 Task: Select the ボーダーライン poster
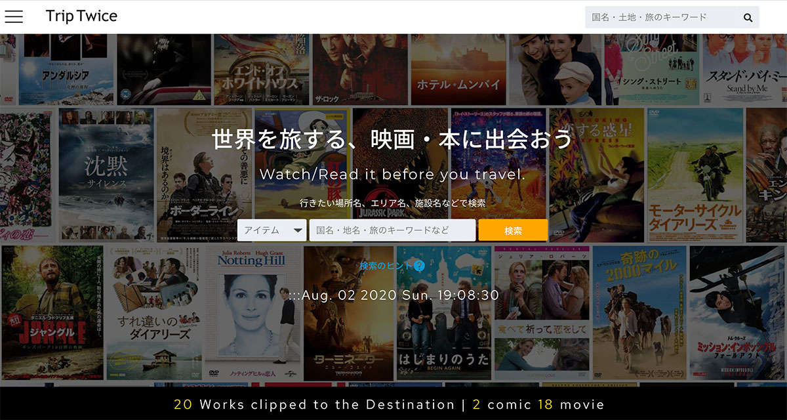pyautogui.click(x=203, y=175)
